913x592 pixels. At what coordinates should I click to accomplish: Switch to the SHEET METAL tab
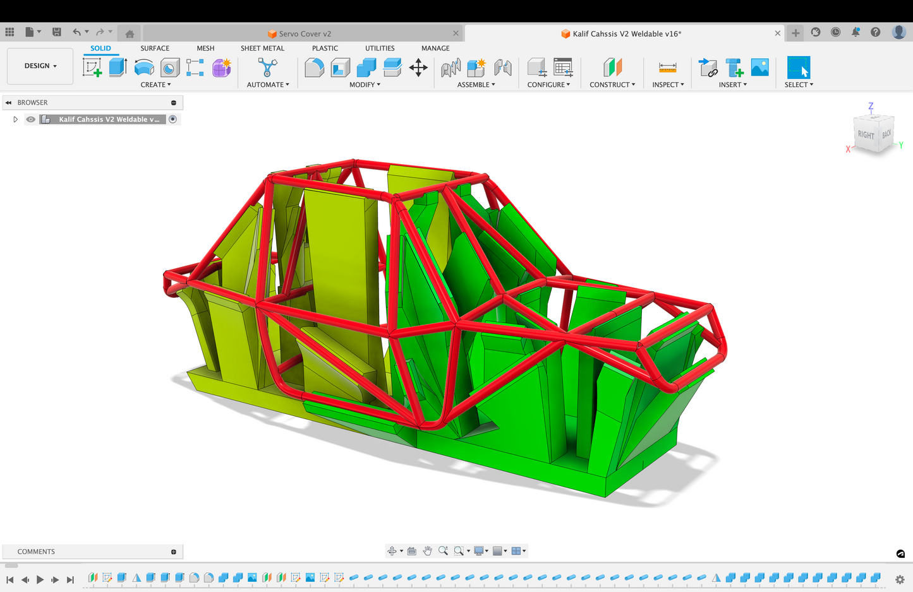262,48
